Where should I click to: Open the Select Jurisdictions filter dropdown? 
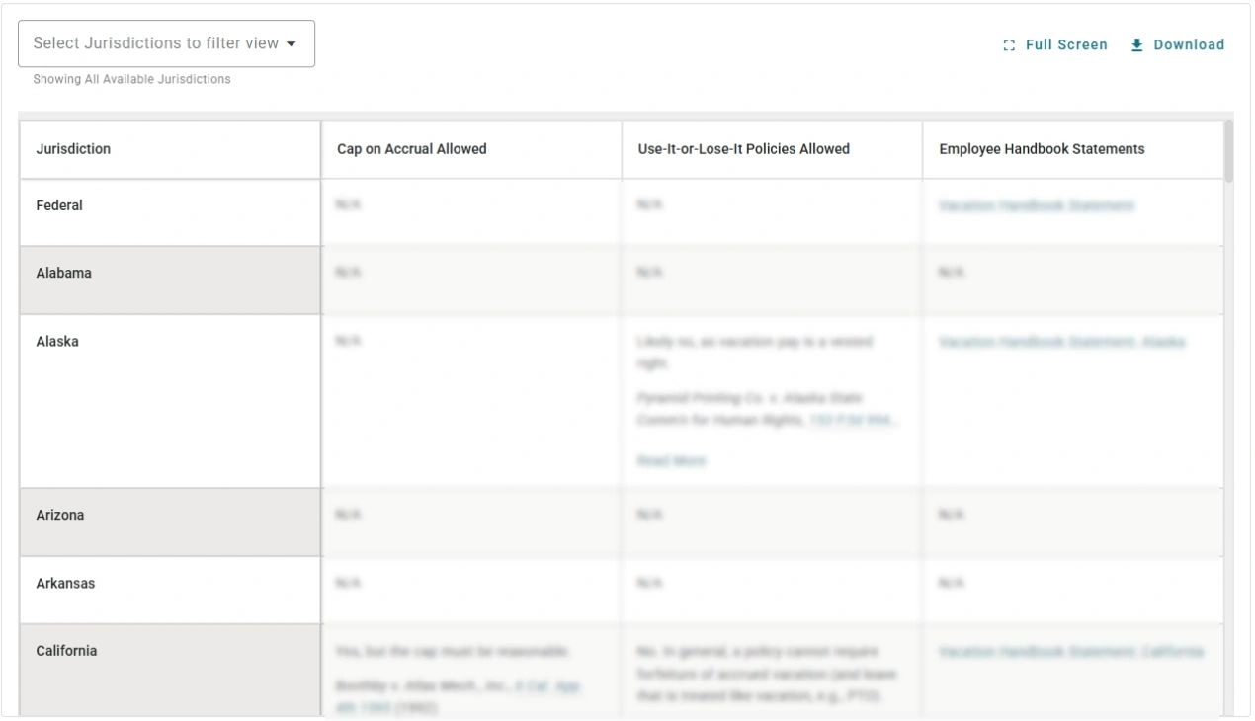point(166,42)
